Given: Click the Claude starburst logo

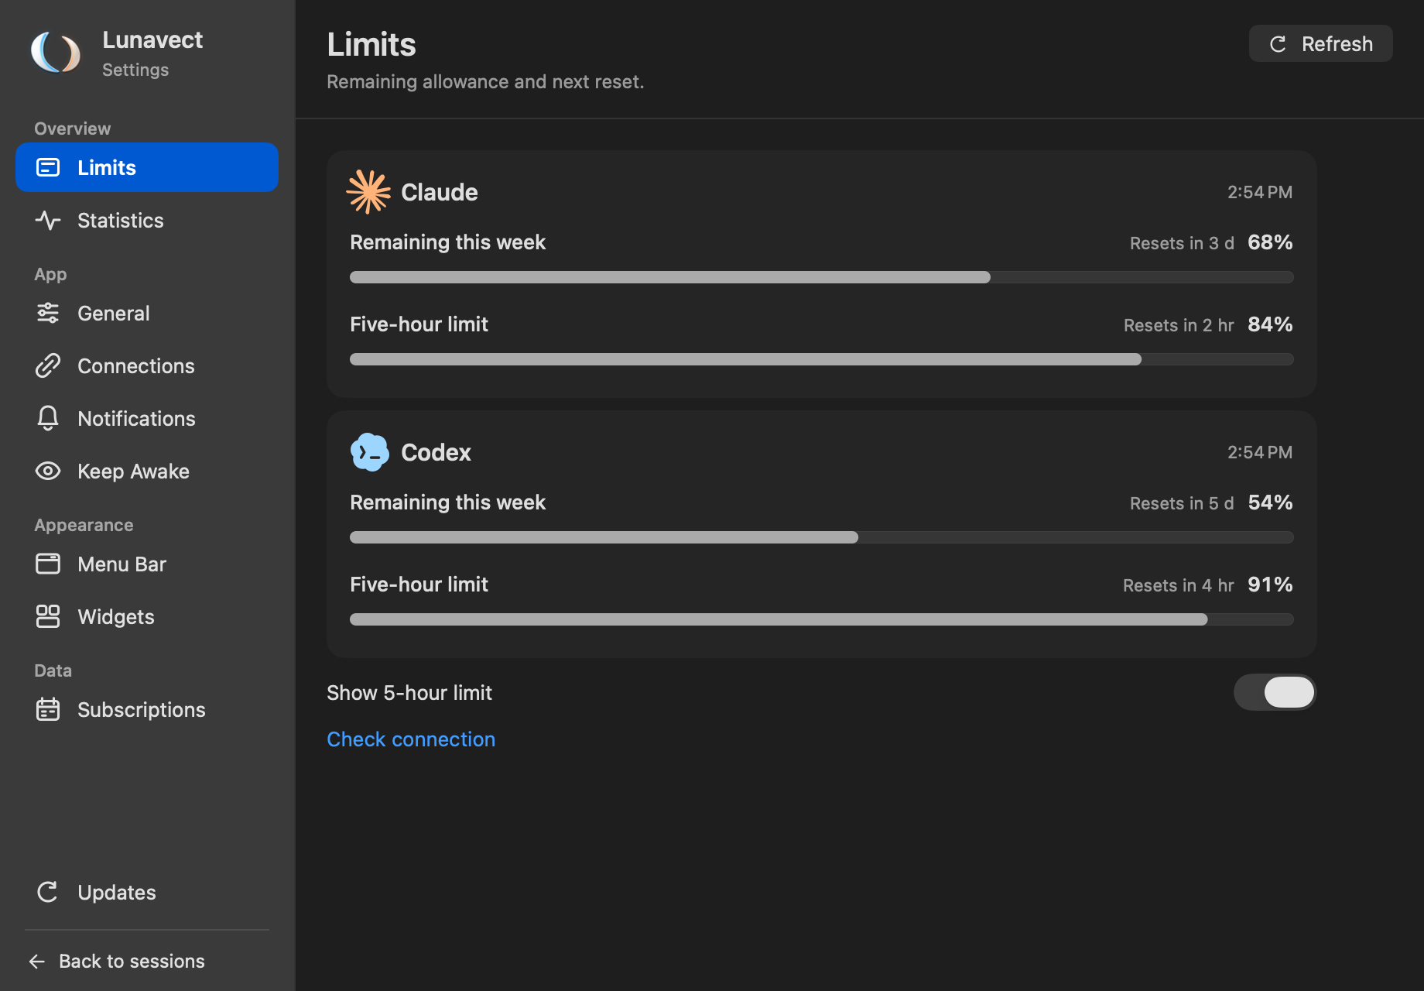Looking at the screenshot, I should tap(368, 191).
